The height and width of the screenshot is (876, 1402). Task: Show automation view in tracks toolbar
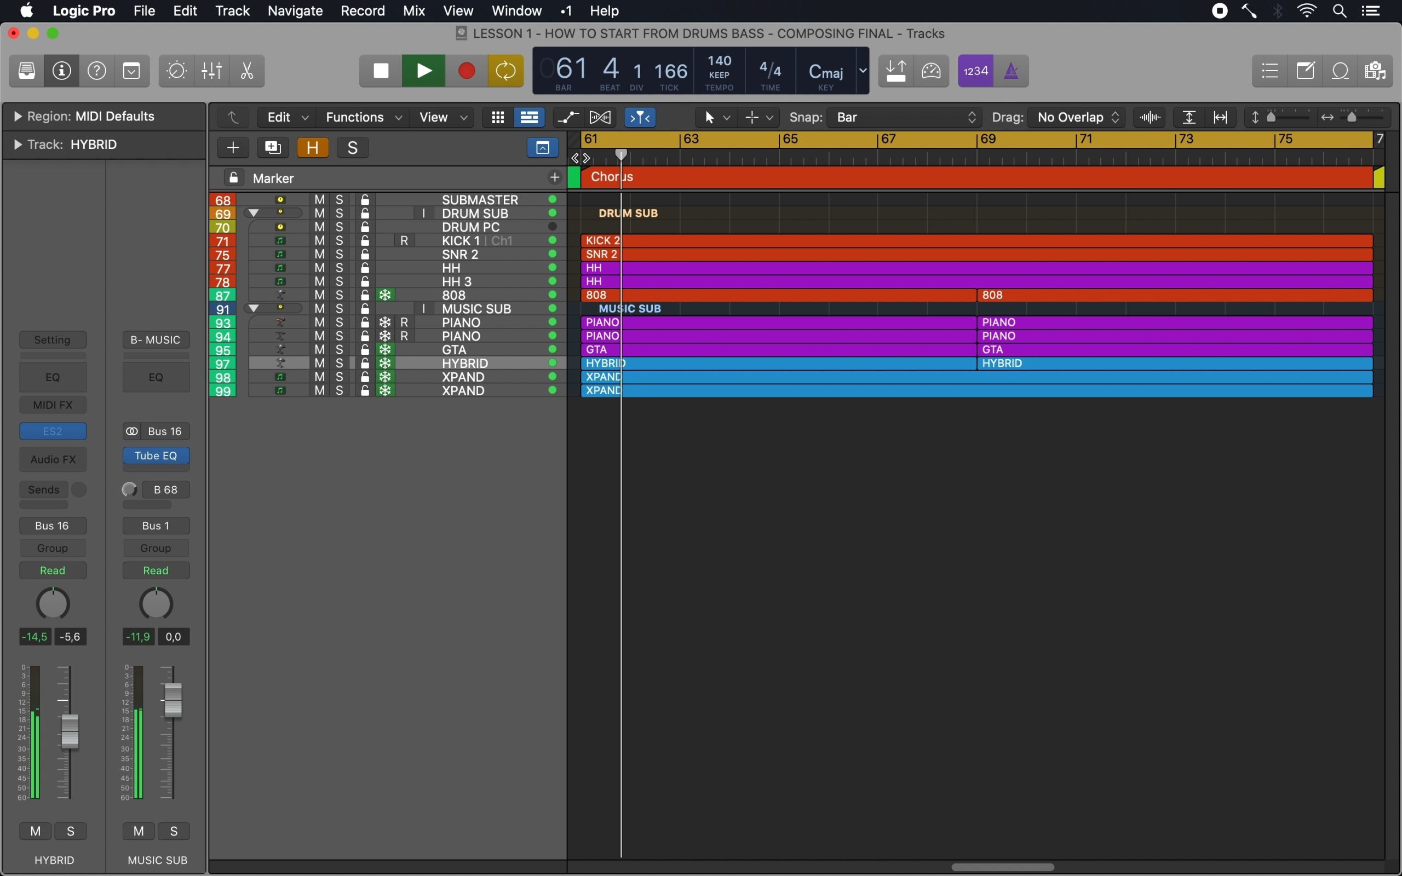coord(568,118)
